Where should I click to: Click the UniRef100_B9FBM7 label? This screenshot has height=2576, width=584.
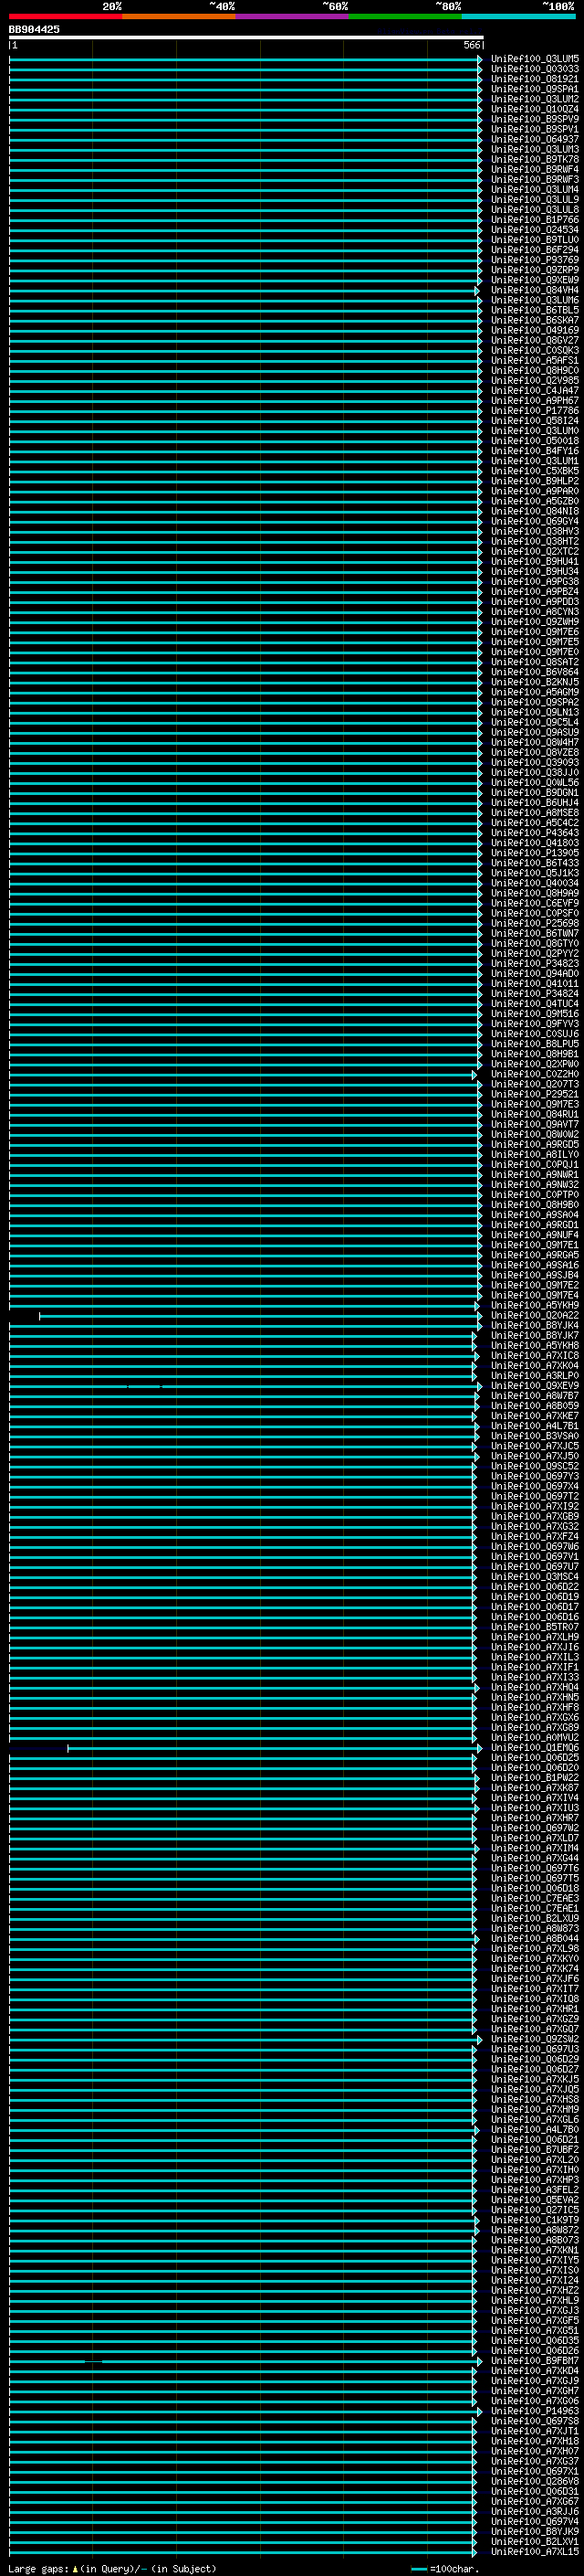(534, 2361)
